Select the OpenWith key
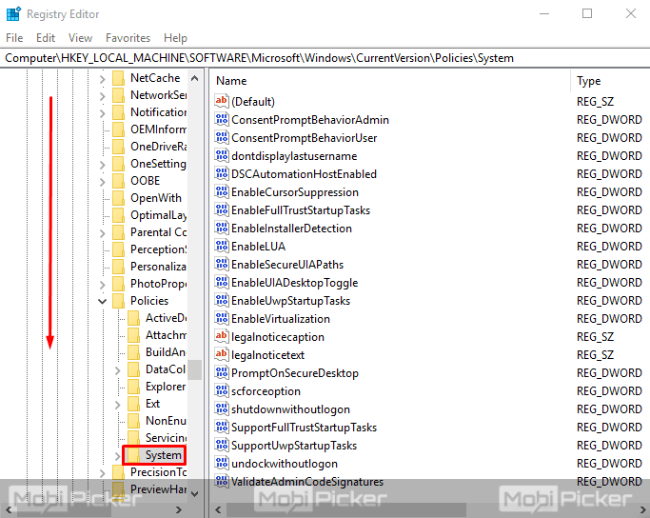This screenshot has height=518, width=650. point(156,198)
